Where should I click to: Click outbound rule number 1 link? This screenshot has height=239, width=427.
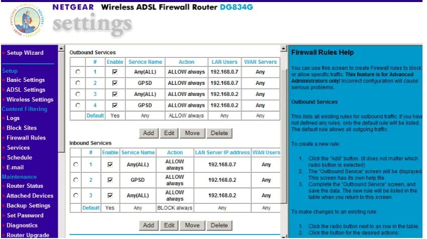[x=95, y=72]
